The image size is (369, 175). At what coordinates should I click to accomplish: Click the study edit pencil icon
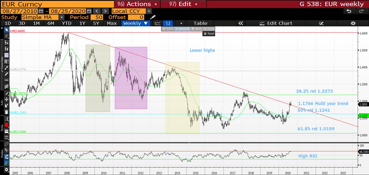coord(153,17)
